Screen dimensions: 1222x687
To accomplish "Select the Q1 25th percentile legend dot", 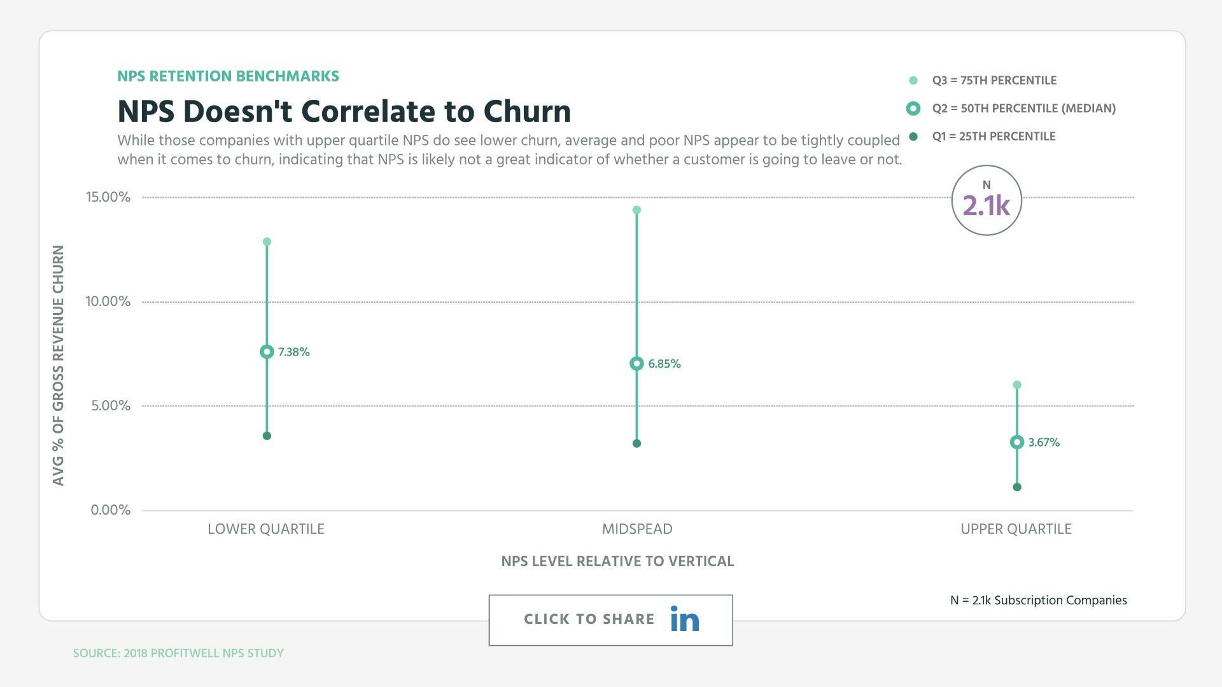I will click(913, 136).
